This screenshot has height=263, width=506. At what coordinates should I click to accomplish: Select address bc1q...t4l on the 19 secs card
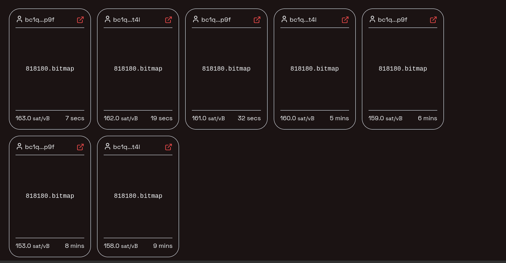click(x=126, y=20)
